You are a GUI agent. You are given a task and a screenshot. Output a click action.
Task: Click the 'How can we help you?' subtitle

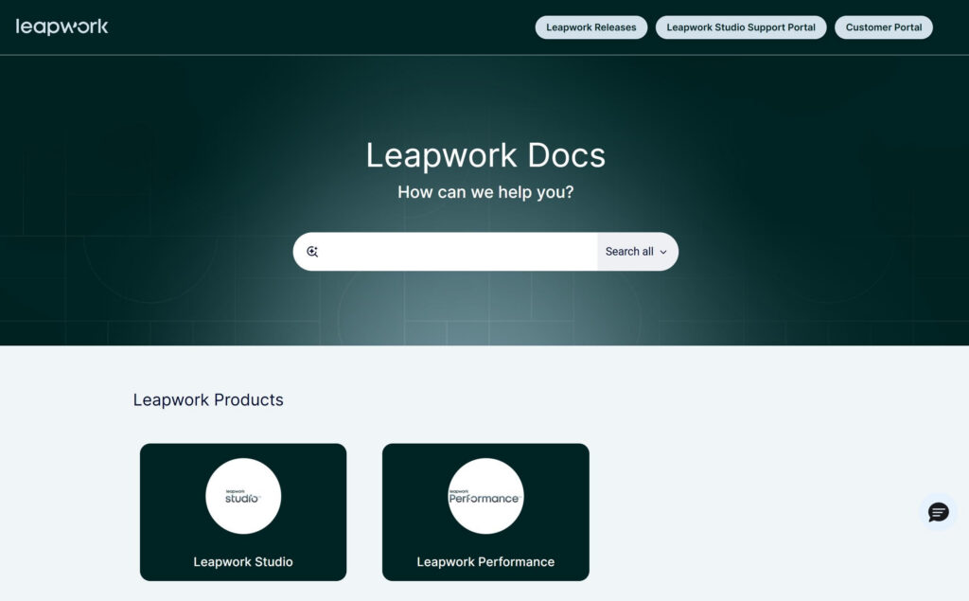(x=485, y=192)
